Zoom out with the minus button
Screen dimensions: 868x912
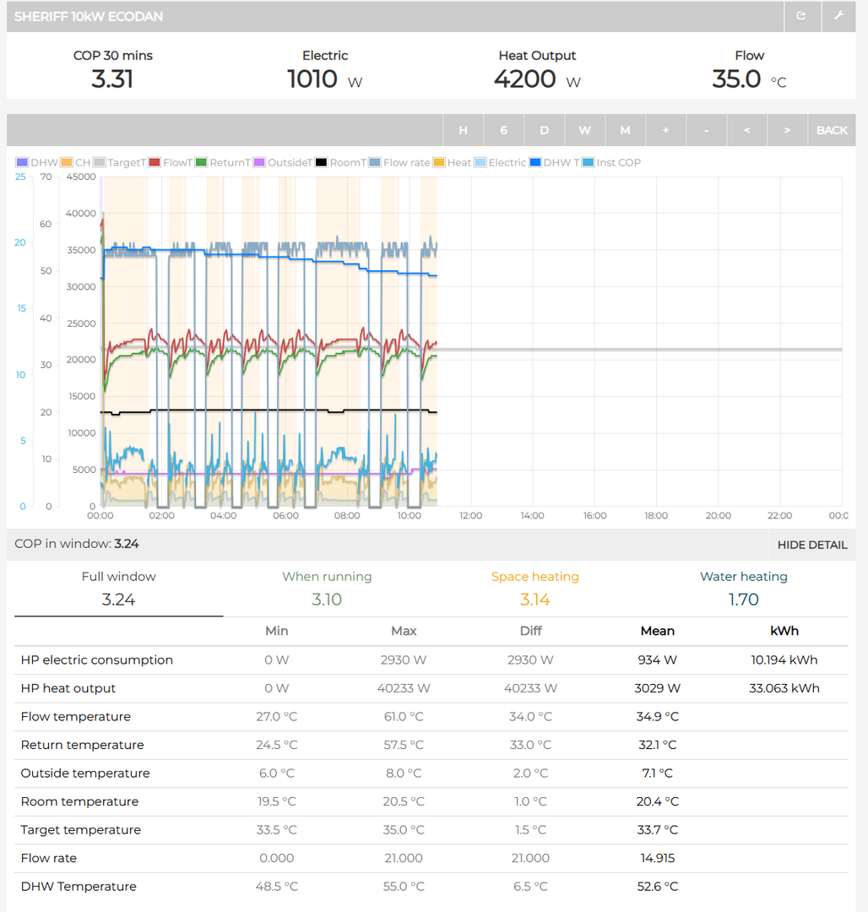click(706, 130)
